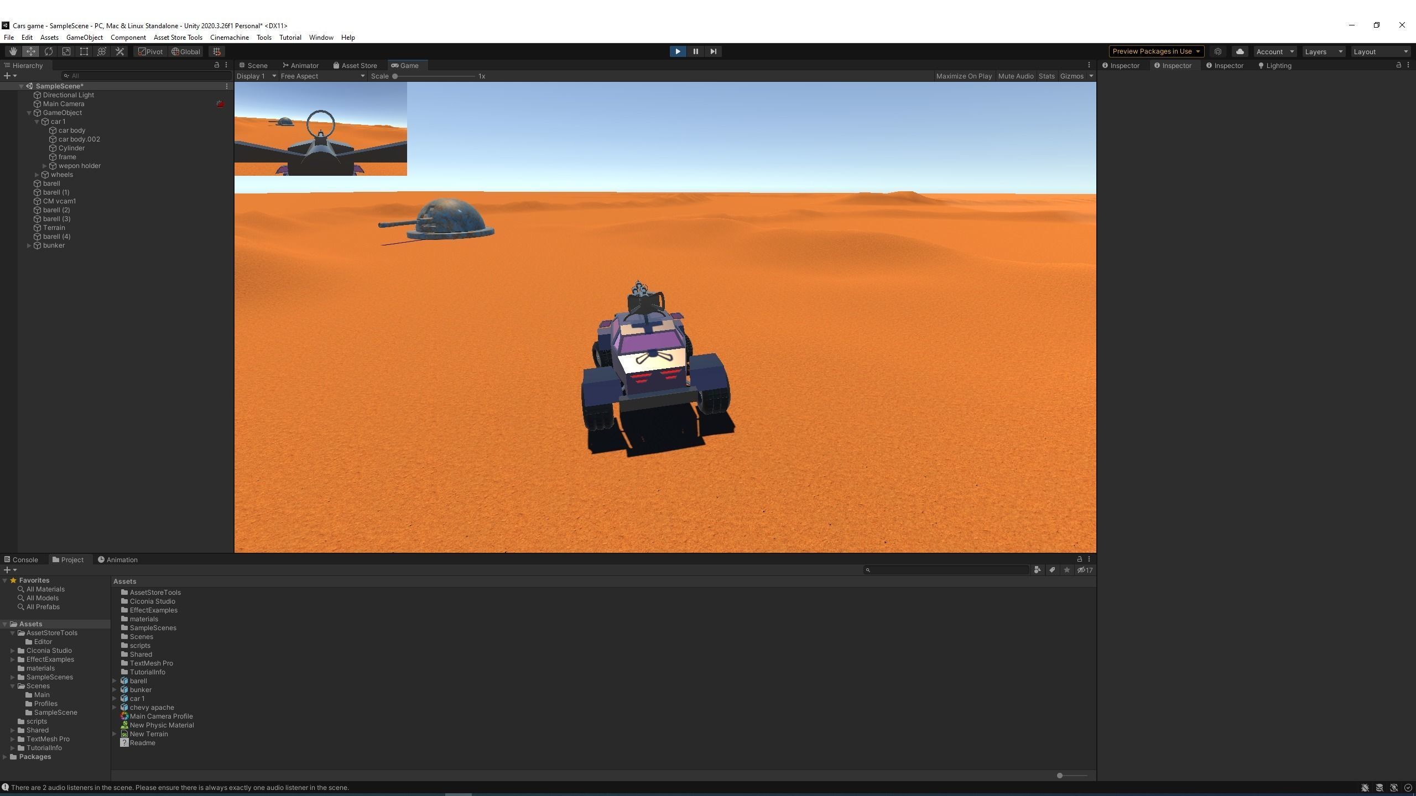Open custom editor tools icon
1416x796 pixels.
coord(119,51)
